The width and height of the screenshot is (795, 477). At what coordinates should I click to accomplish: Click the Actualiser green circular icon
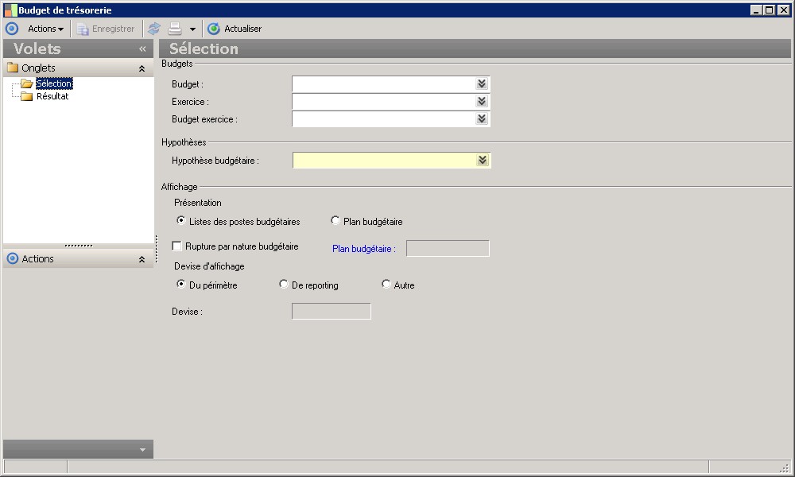[214, 29]
